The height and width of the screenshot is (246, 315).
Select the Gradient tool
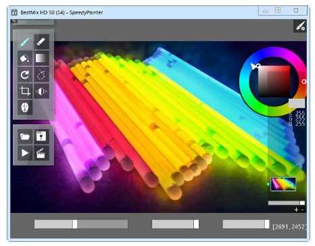pyautogui.click(x=41, y=58)
